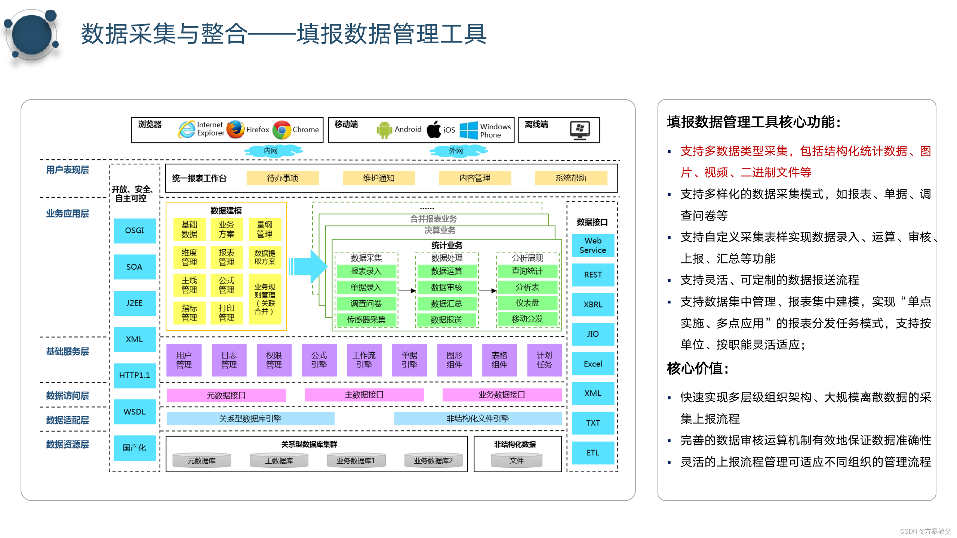Click the 工作流引擎 purple box

(x=364, y=360)
